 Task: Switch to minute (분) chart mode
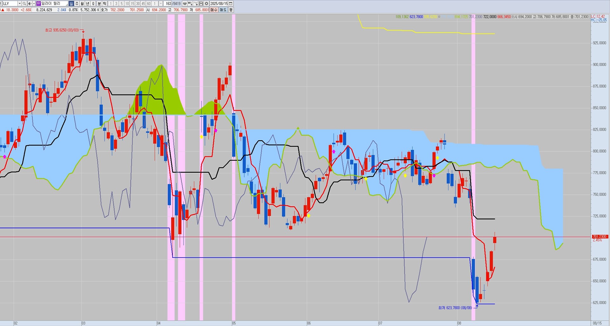tap(99, 3)
